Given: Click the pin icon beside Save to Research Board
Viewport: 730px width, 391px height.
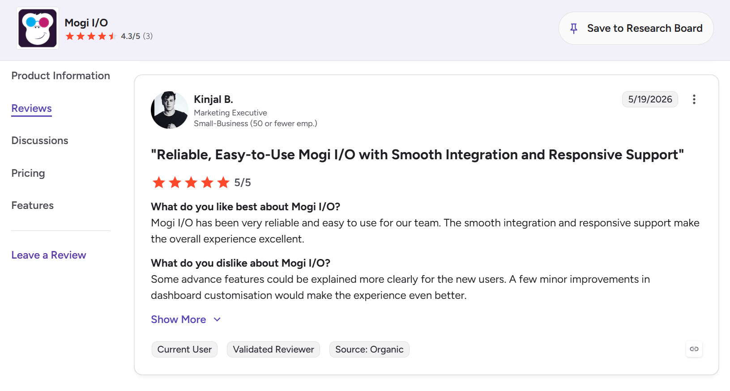Looking at the screenshot, I should click(x=574, y=29).
